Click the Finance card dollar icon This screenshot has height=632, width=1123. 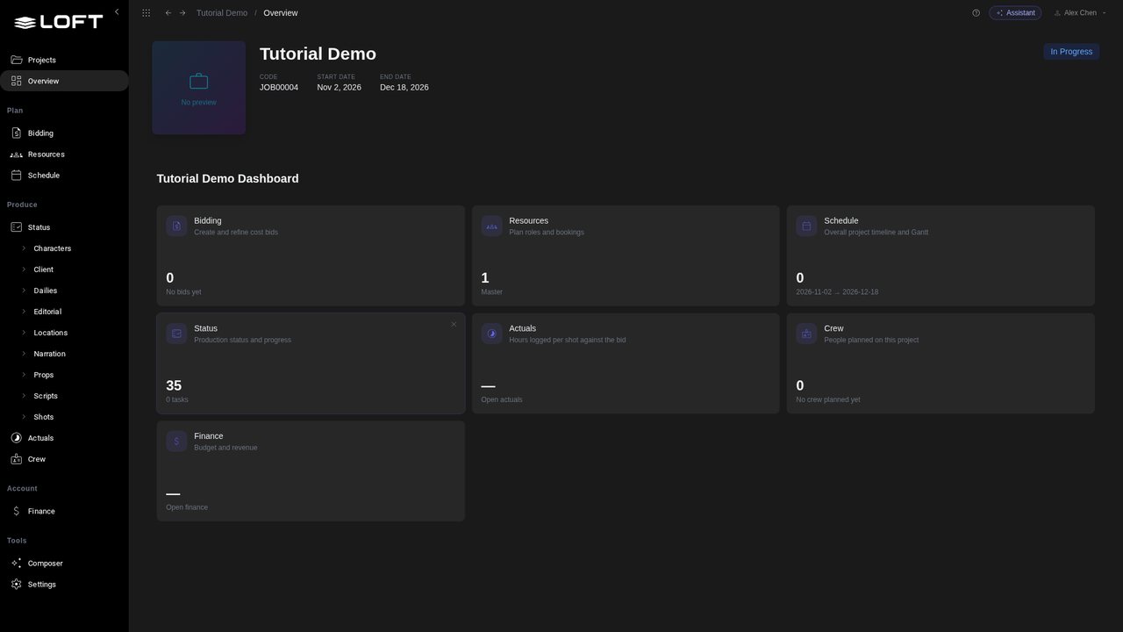(x=176, y=442)
